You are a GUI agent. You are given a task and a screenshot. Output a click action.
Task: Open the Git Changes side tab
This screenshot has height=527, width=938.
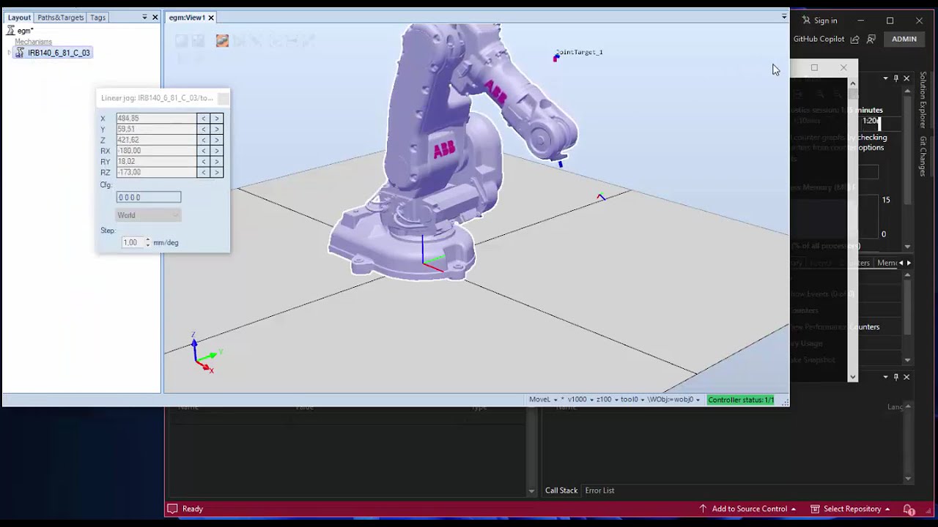(923, 157)
